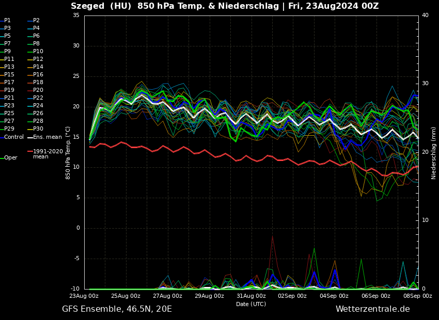This screenshot has height=320, width=439.
Task: Click the Oper legend entry
Action: pos(9,158)
